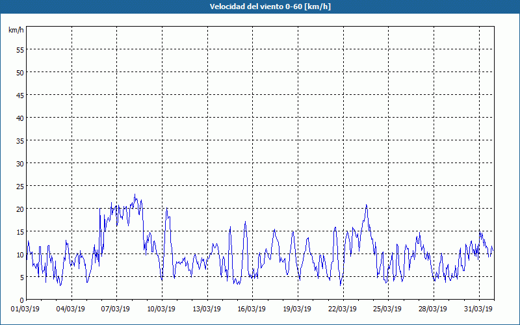Image resolution: width=520 pixels, height=325 pixels.
Task: Click the y-axis value '5'
Action: point(22,278)
